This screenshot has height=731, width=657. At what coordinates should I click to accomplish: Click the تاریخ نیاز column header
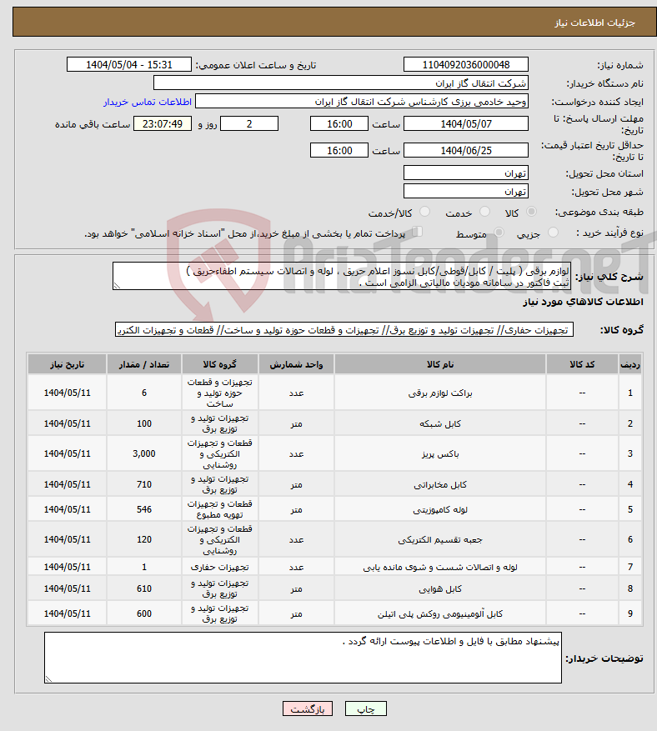click(x=68, y=364)
